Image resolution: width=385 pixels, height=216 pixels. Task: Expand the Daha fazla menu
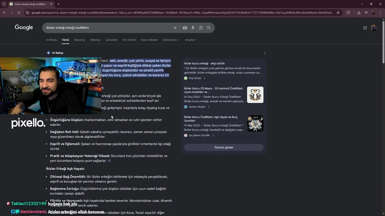click(171, 40)
